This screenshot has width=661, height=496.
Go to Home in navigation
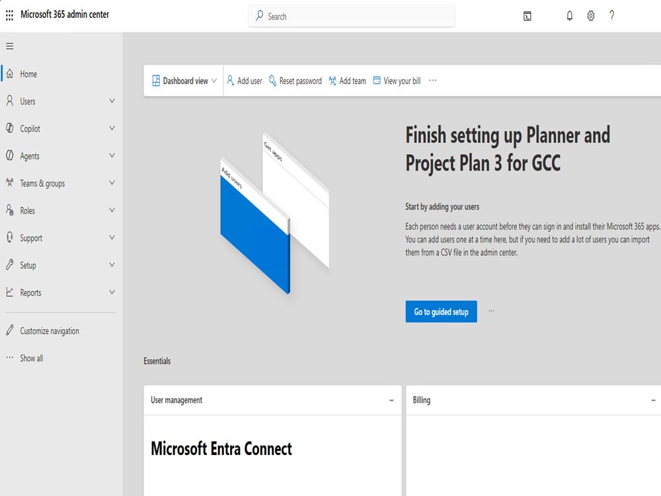[61, 74]
